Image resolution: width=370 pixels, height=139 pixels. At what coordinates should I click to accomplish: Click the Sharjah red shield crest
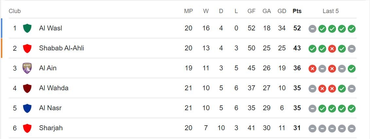tap(27, 128)
